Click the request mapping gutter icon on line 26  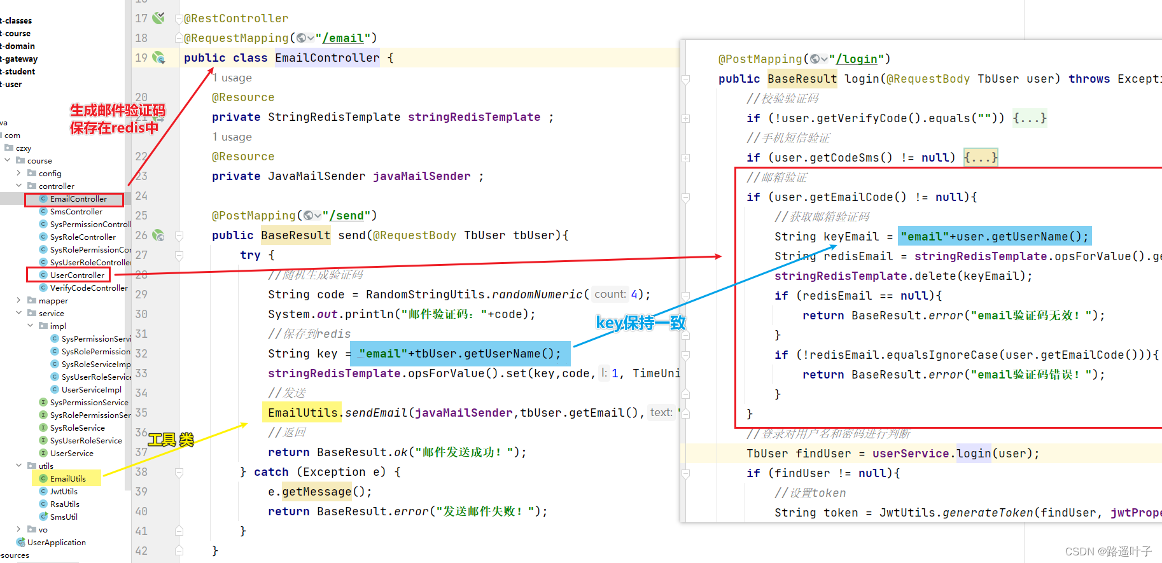(x=158, y=235)
